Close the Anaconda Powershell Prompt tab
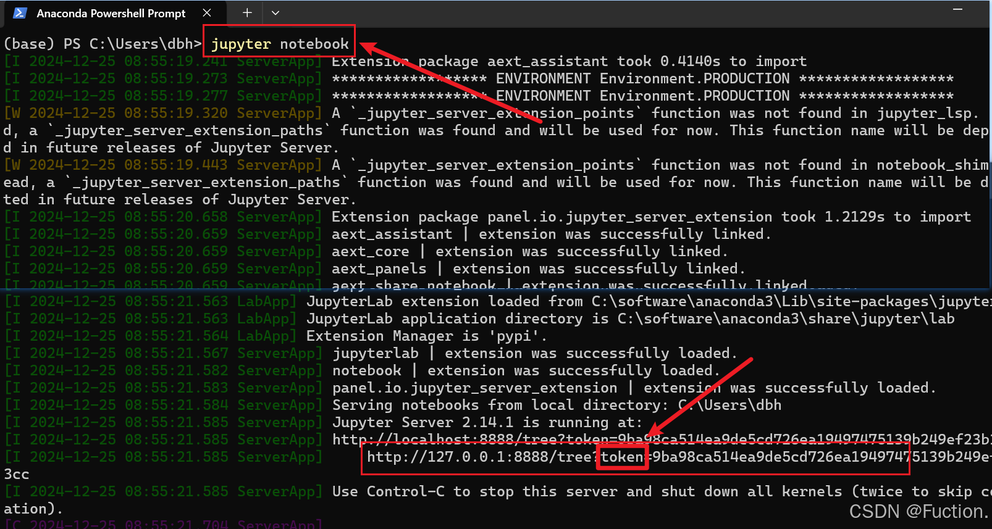Viewport: 992px width, 529px height. [207, 13]
